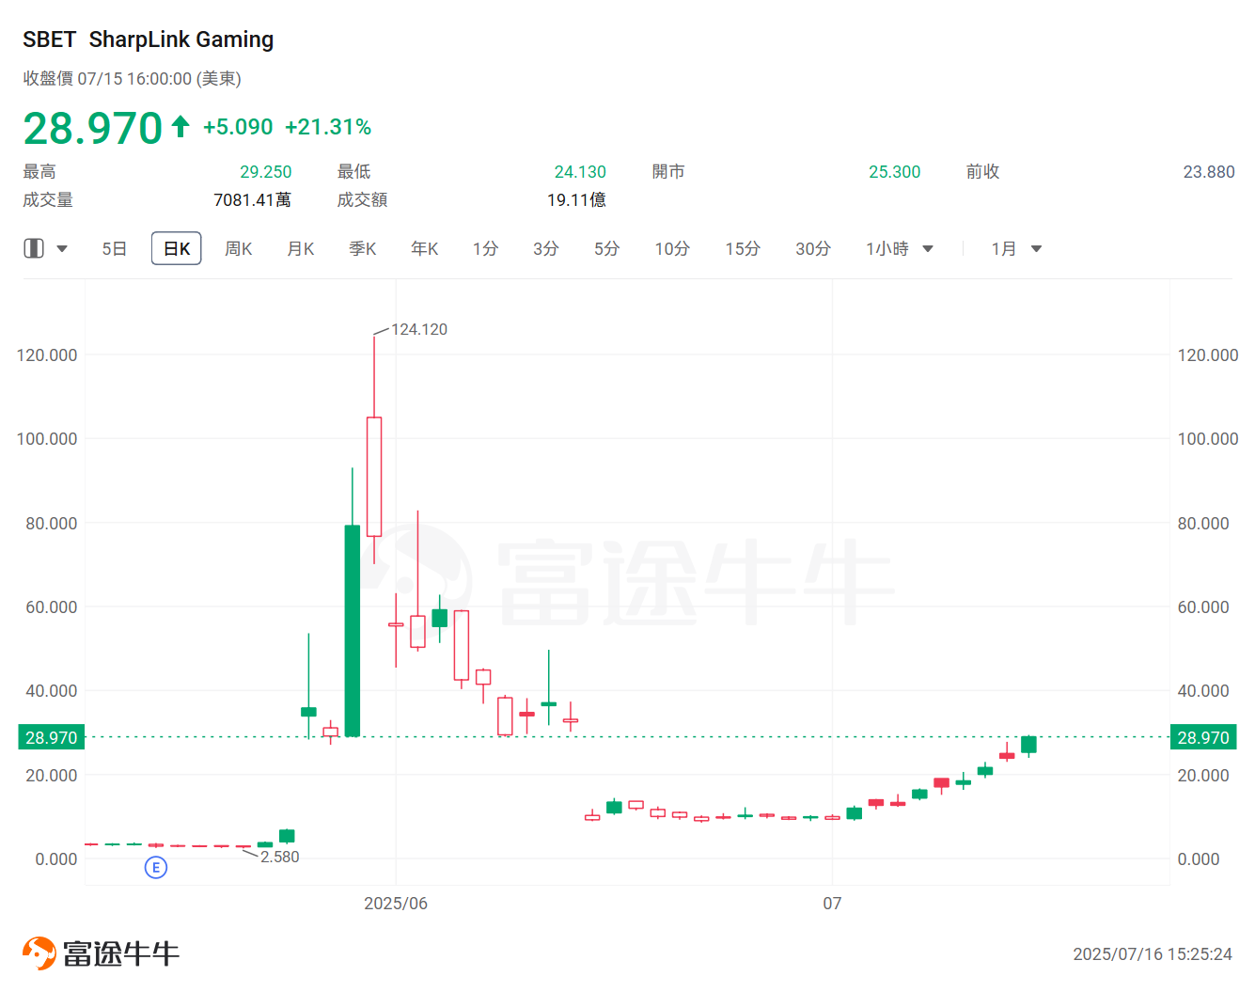Select the 日K tab

[x=177, y=249]
